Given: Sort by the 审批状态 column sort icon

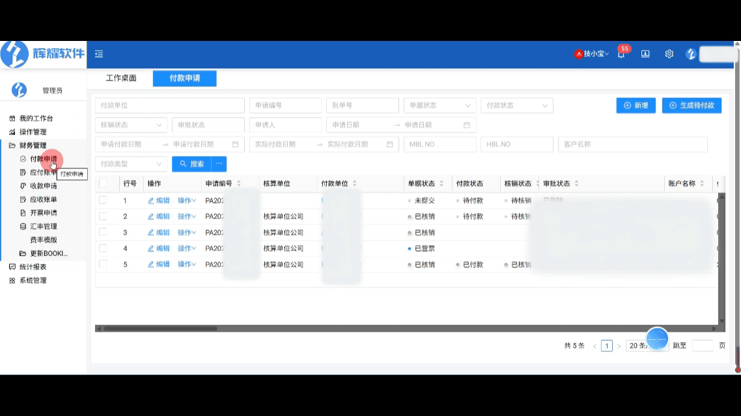Looking at the screenshot, I should pos(576,183).
